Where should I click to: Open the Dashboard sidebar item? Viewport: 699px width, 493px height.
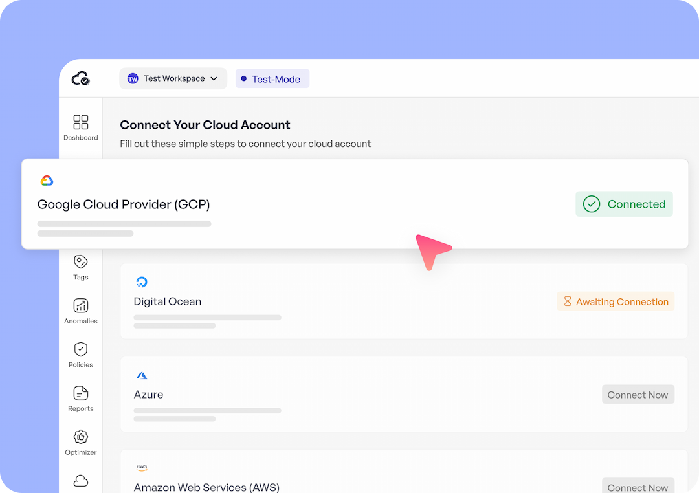point(81,128)
